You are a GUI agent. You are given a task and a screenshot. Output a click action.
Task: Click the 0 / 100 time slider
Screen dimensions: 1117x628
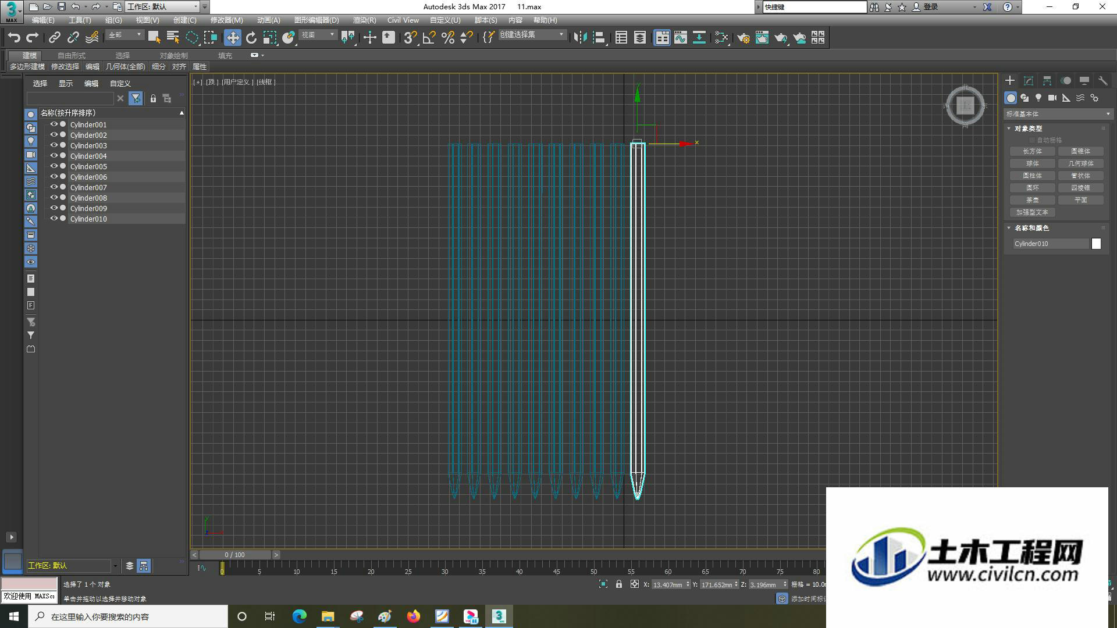(235, 555)
